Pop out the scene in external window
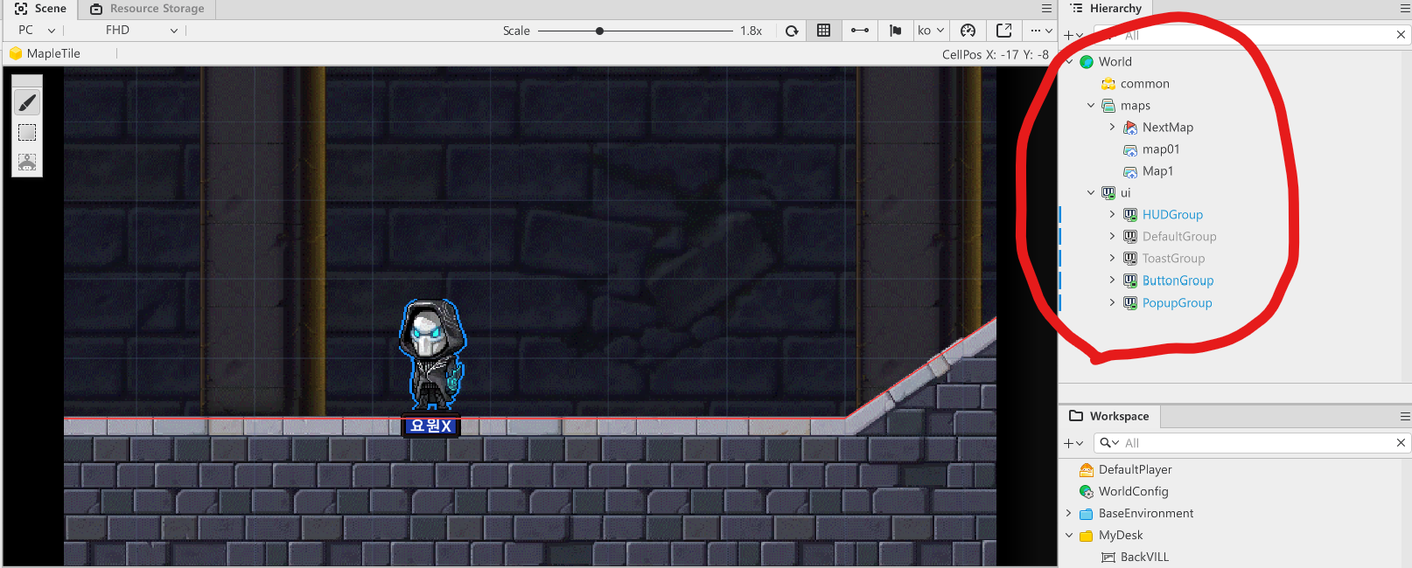This screenshot has height=568, width=1412. [1004, 31]
